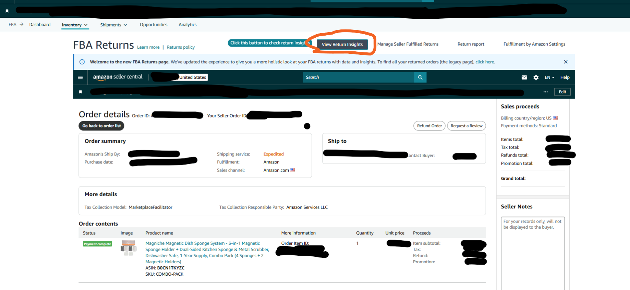Open Manage Seller Fulfilled Returns

pos(408,44)
